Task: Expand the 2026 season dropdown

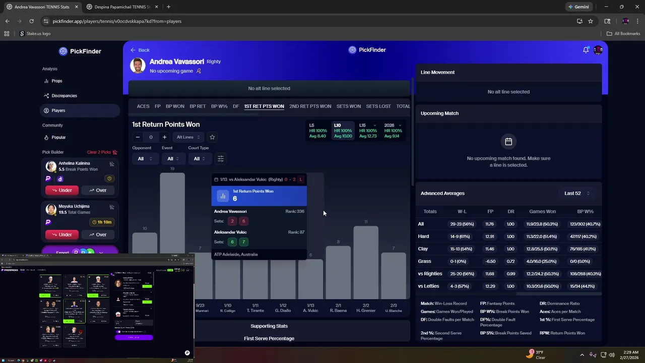Action: (x=400, y=125)
